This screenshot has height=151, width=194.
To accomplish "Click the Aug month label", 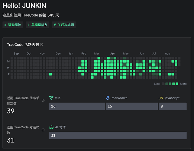I will pyautogui.click(x=167, y=53).
